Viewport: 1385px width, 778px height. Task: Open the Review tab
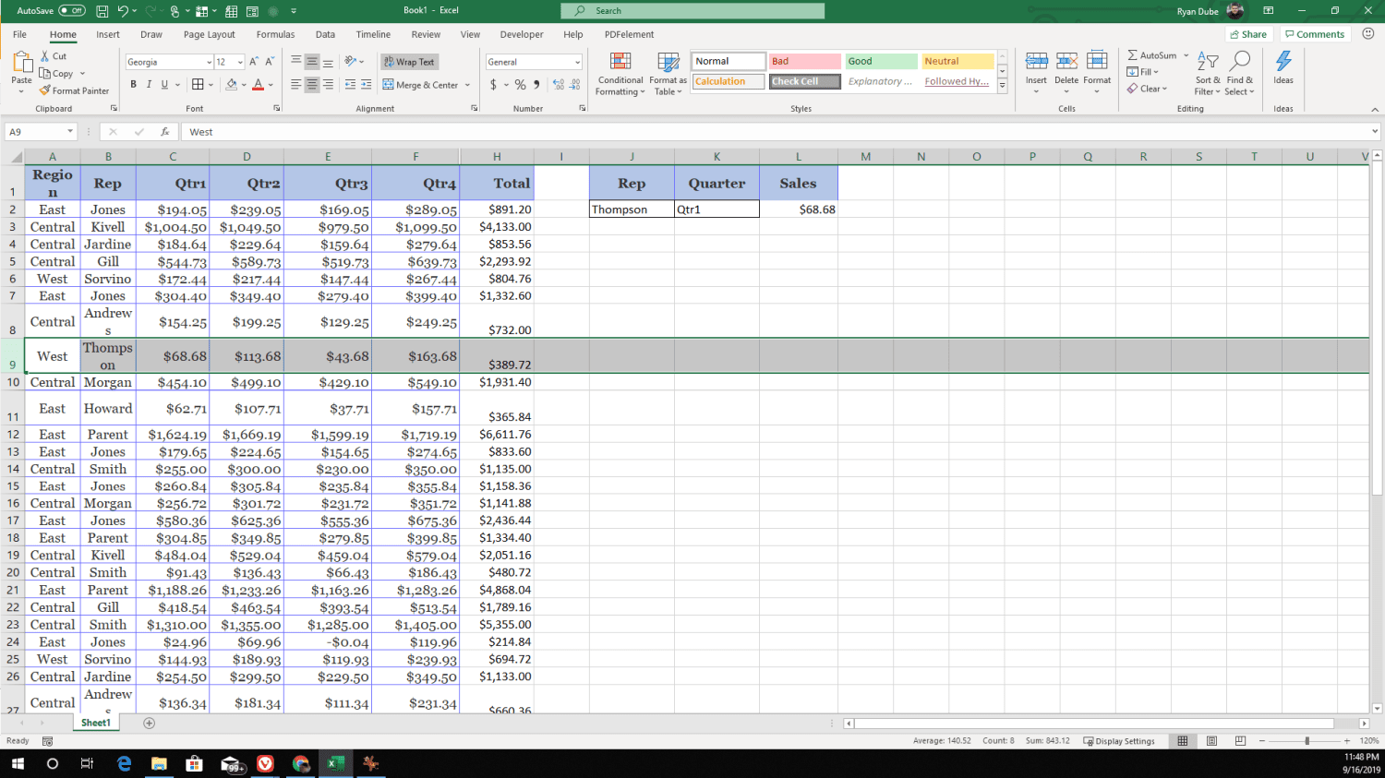tap(426, 34)
